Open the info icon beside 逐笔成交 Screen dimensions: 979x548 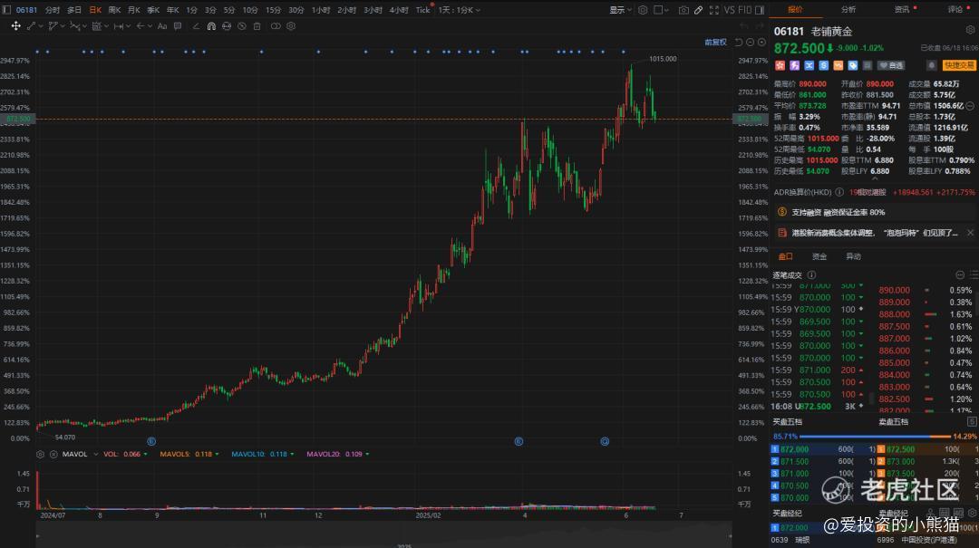(811, 275)
